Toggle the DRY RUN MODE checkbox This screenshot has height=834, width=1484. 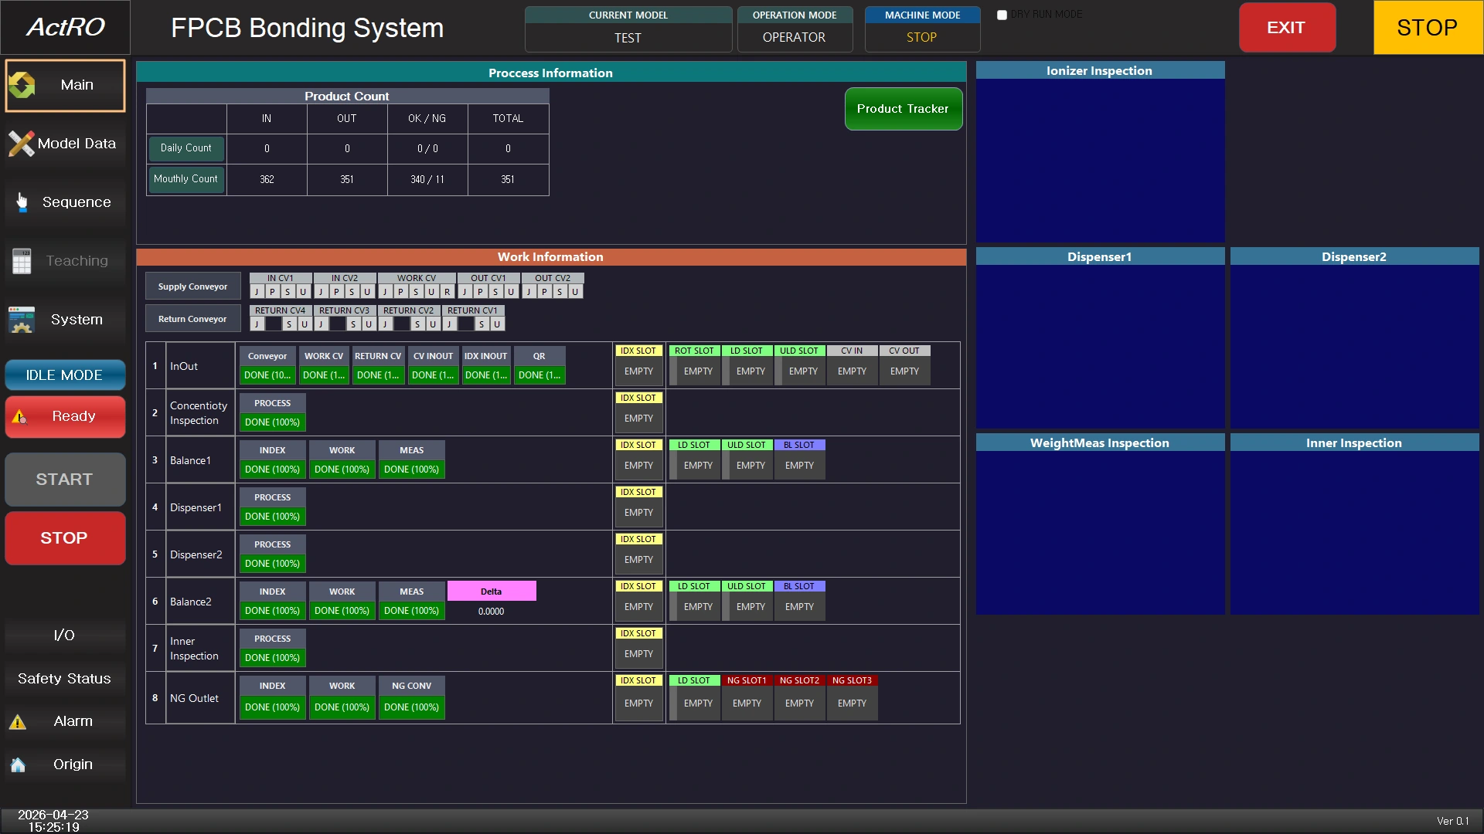(x=1002, y=15)
